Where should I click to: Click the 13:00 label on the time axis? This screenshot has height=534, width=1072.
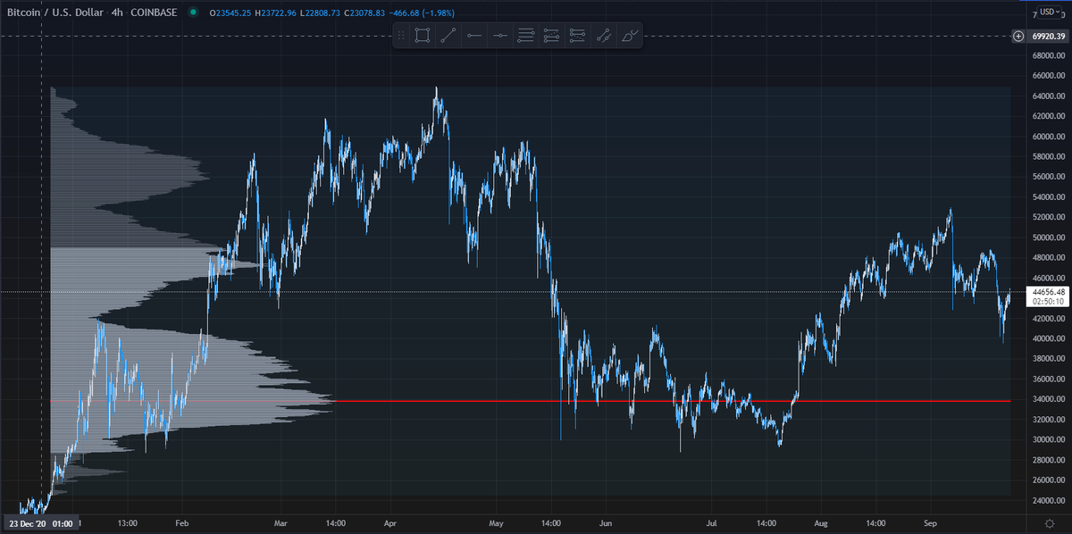pos(128,523)
